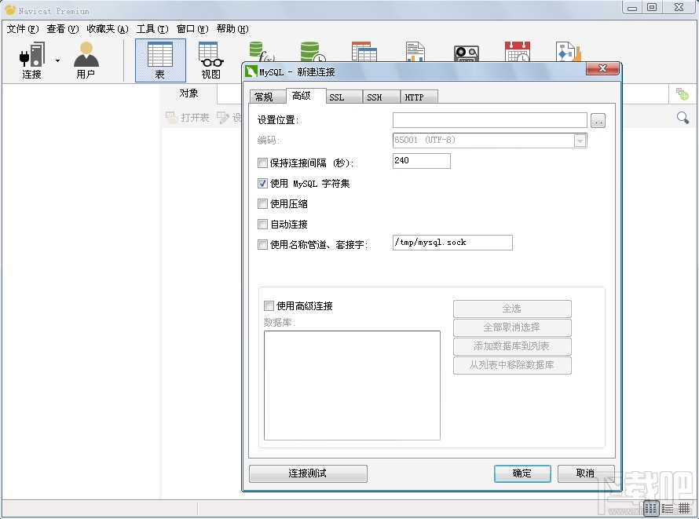
Task: Click the model diagram toolbar icon
Action: (569, 51)
